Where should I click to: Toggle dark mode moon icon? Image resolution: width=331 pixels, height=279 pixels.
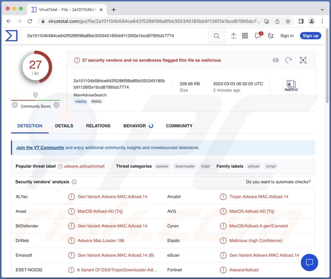point(271,36)
